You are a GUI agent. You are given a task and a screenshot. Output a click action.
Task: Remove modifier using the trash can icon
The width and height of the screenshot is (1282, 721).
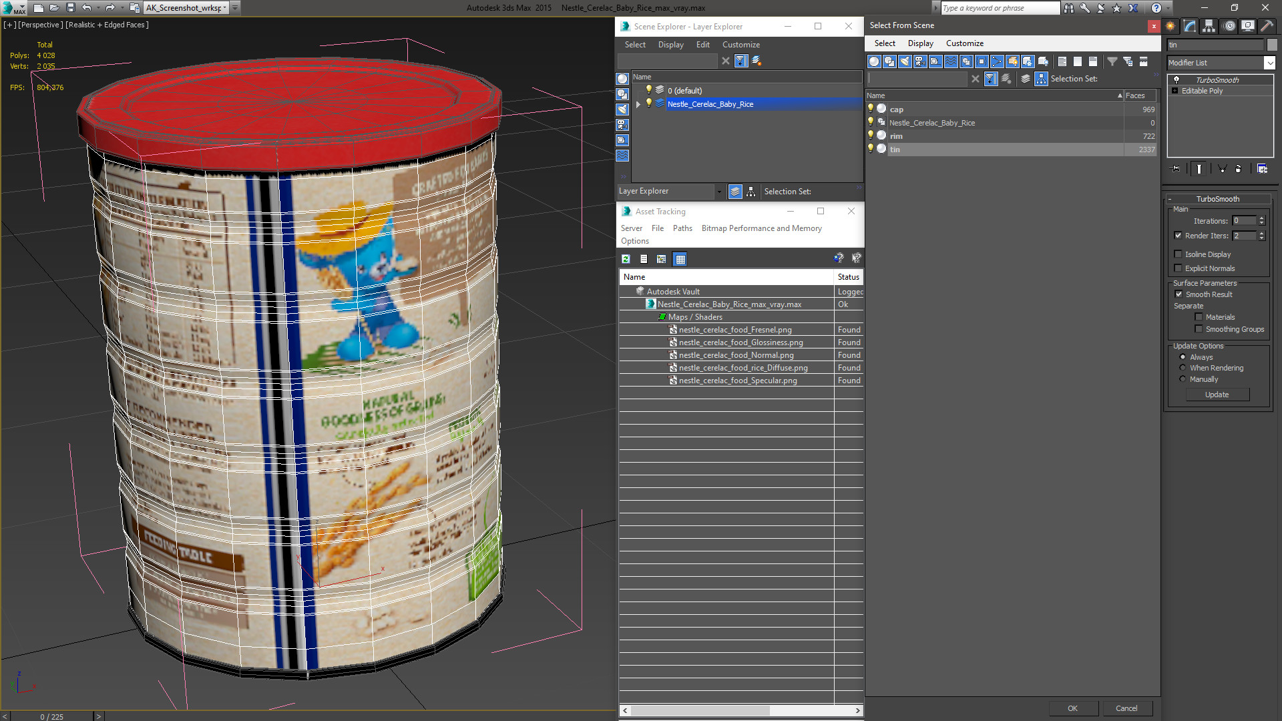pos(1238,169)
